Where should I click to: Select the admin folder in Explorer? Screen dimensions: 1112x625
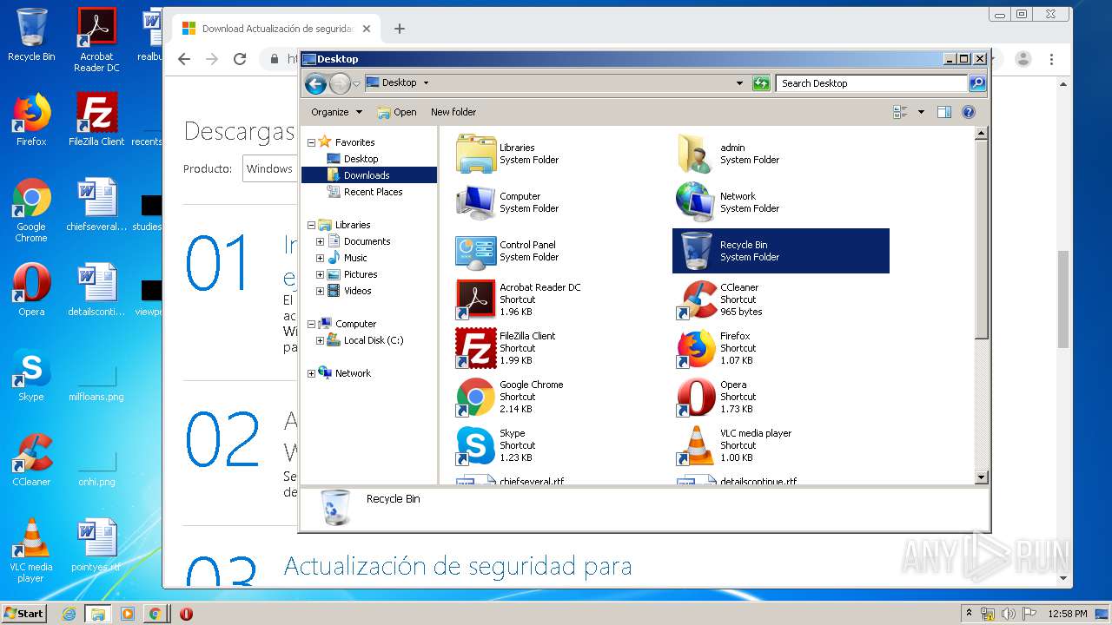pos(696,154)
